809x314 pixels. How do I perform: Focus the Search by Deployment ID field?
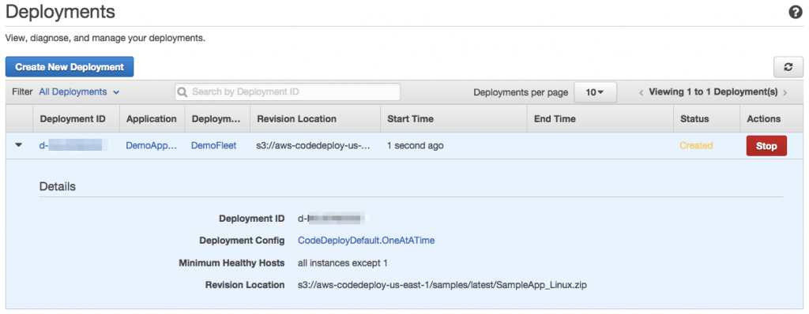[288, 92]
